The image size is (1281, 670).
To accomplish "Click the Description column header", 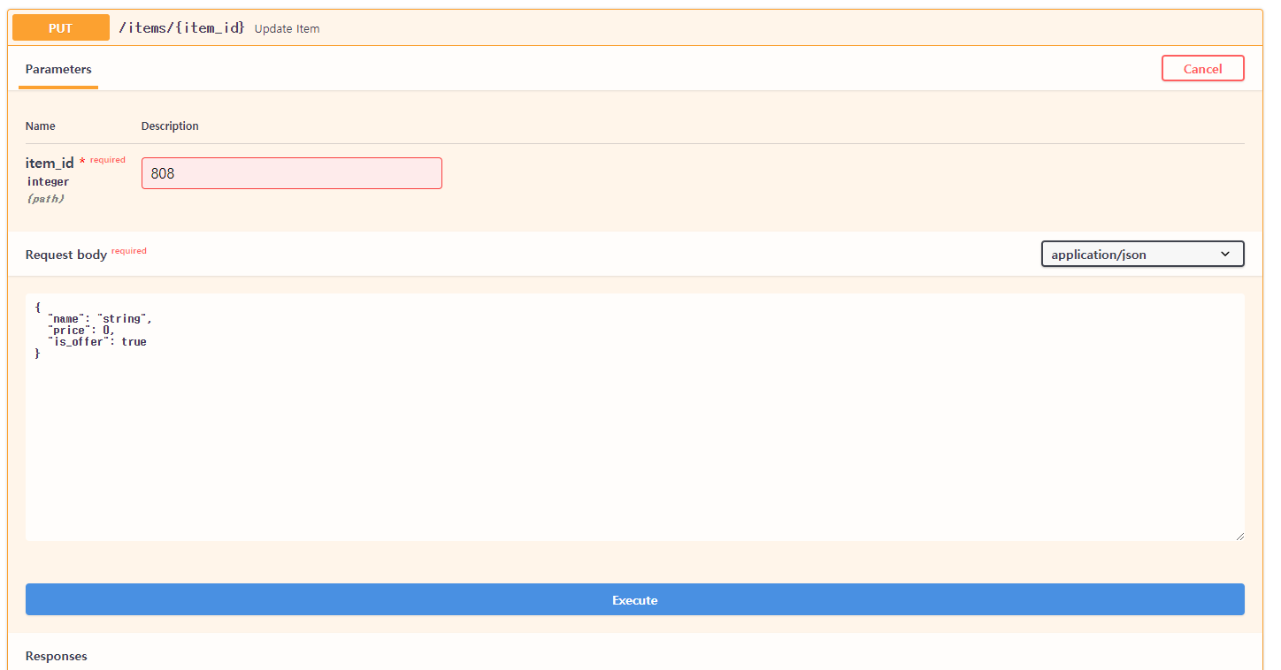I will (170, 126).
